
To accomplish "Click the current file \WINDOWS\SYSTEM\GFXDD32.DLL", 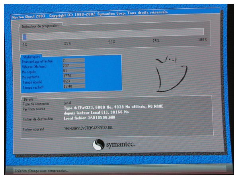I will 89,128.
